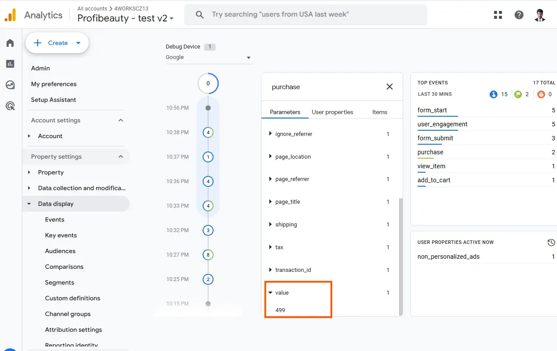Open the Explore icon in the left rail
Viewport: 557px width, 351px height.
coord(10,85)
